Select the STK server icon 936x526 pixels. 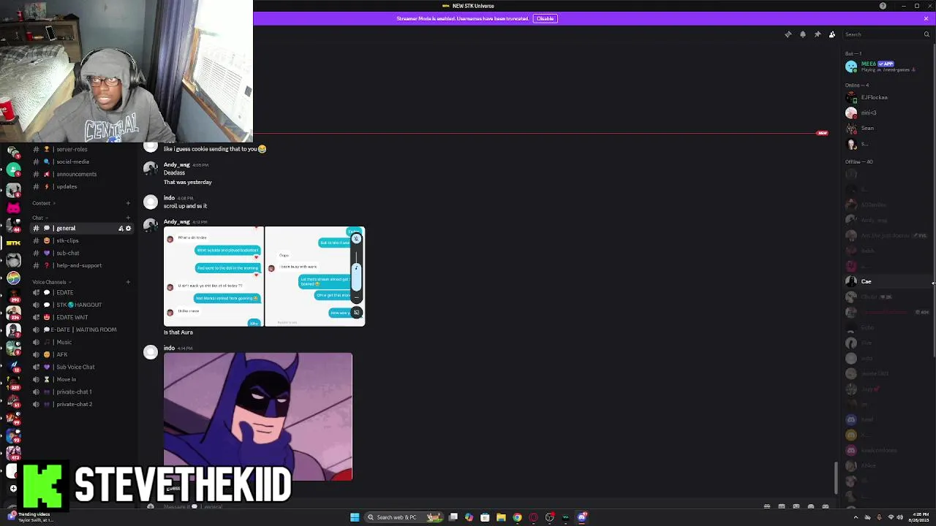(x=13, y=243)
